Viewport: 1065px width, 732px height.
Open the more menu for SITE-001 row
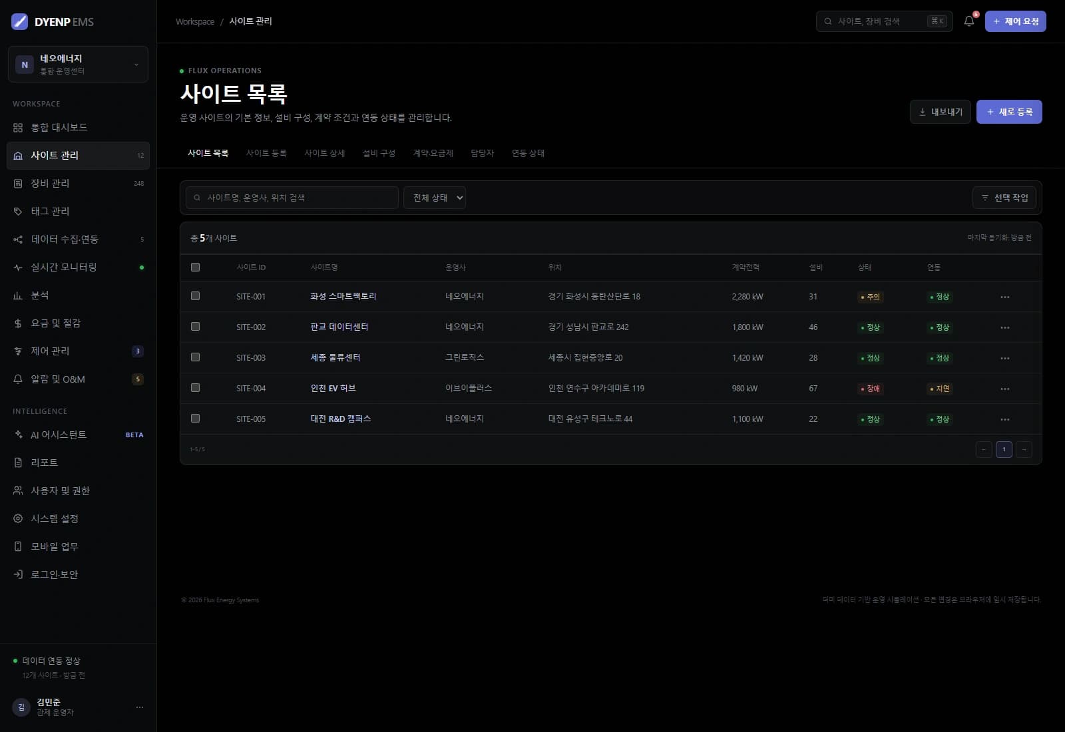click(x=1004, y=297)
